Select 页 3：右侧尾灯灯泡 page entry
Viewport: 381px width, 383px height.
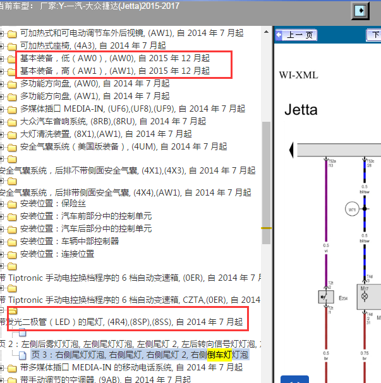140,355
